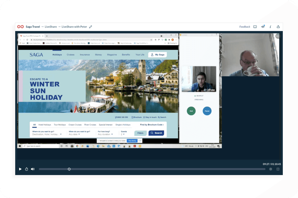
Task: Select the Single's Holidays tab
Action: [x=123, y=125]
